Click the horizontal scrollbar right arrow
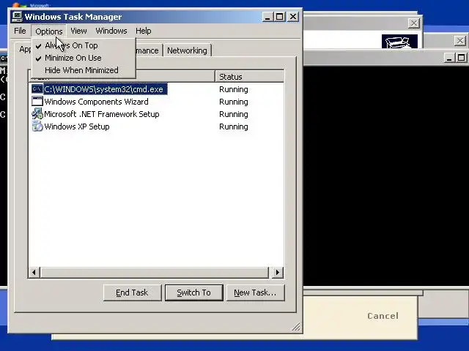 point(278,272)
